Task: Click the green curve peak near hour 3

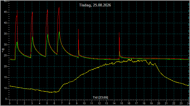Action: 33,37
